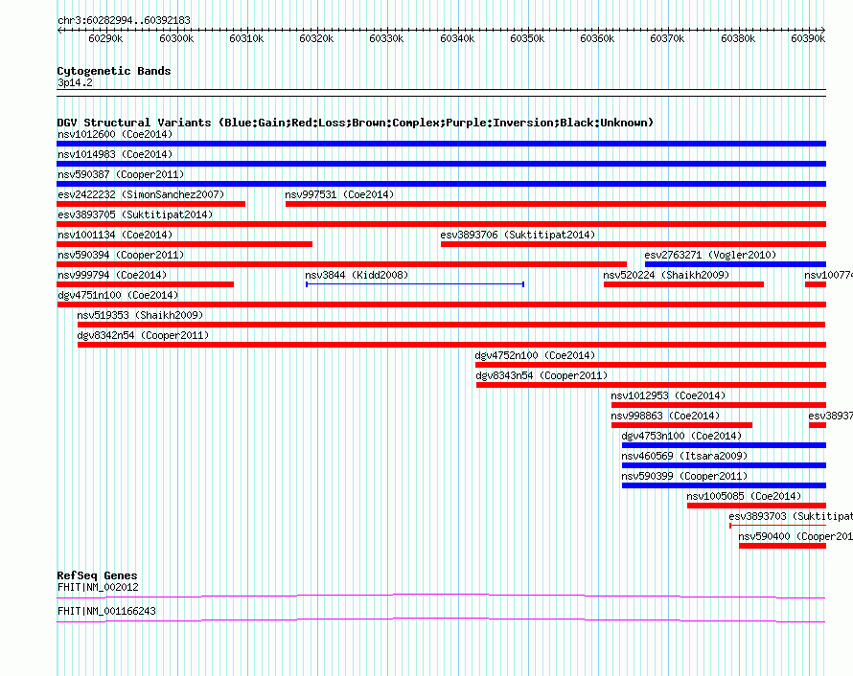This screenshot has width=853, height=676.
Task: Click dgv4752n100 (Coe2014) label
Action: tap(536, 355)
